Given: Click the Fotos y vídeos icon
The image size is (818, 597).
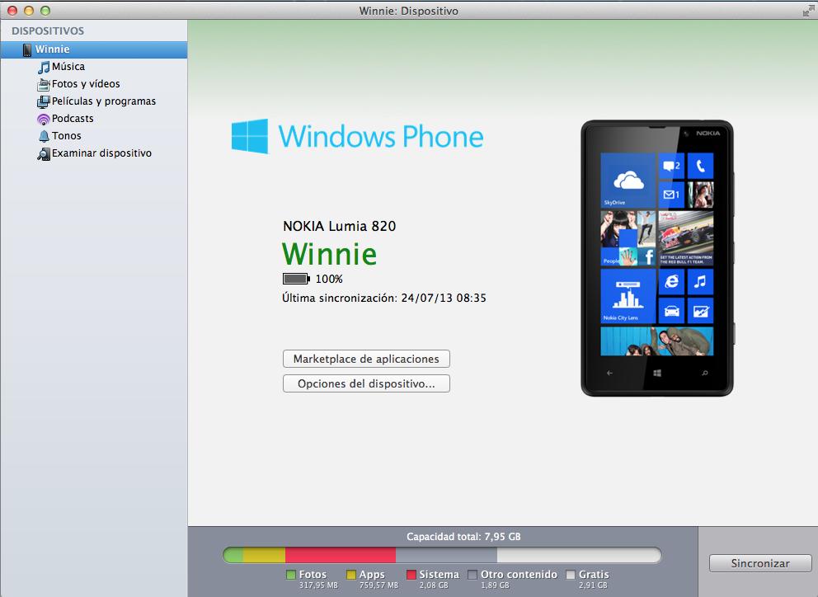Looking at the screenshot, I should coord(44,84).
